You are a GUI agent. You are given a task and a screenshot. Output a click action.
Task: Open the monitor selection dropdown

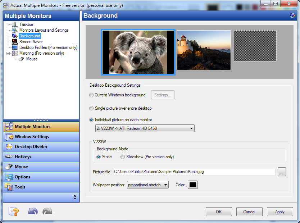pyautogui.click(x=145, y=128)
